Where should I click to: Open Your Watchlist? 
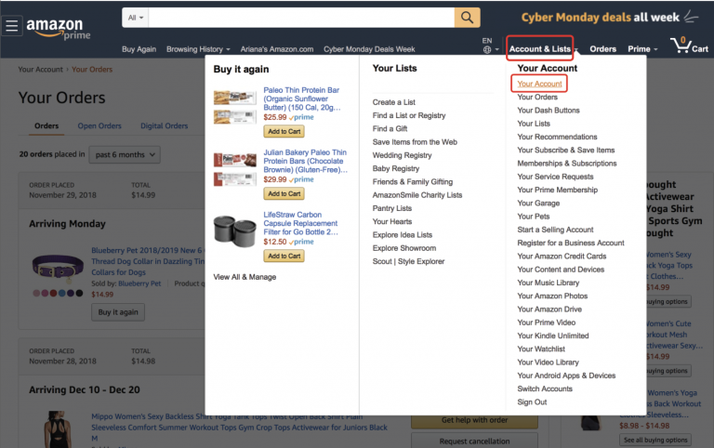[x=541, y=349]
